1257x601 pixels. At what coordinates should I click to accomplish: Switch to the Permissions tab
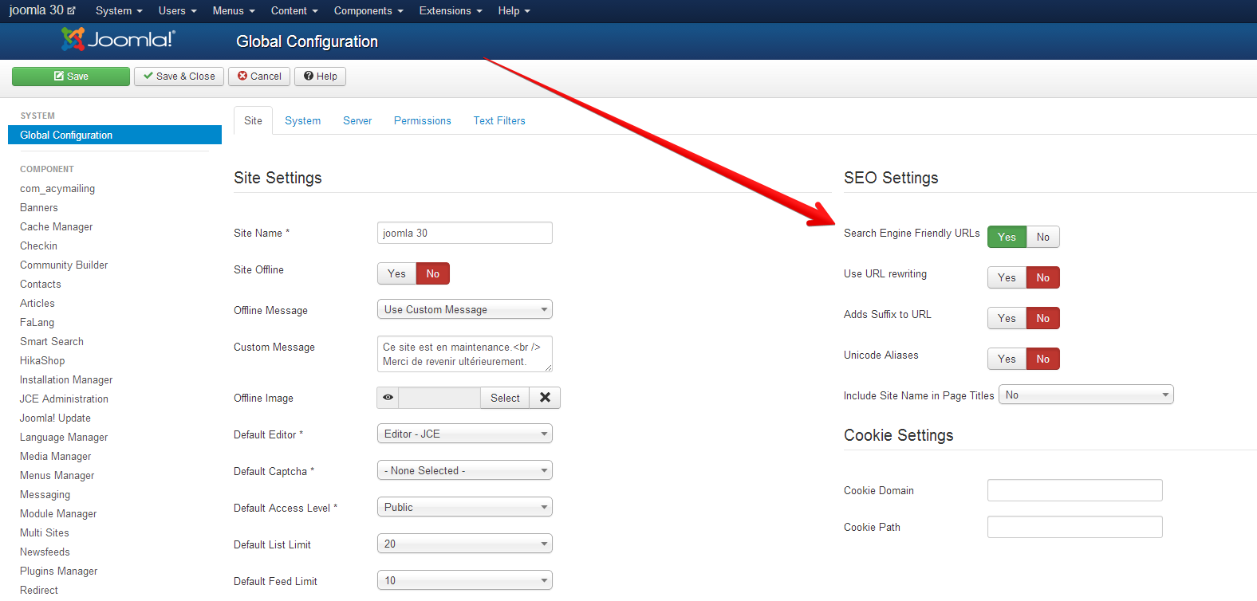coord(423,120)
